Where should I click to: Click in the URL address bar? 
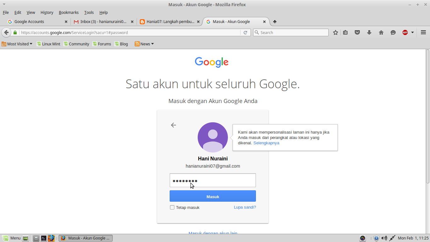[129, 32]
